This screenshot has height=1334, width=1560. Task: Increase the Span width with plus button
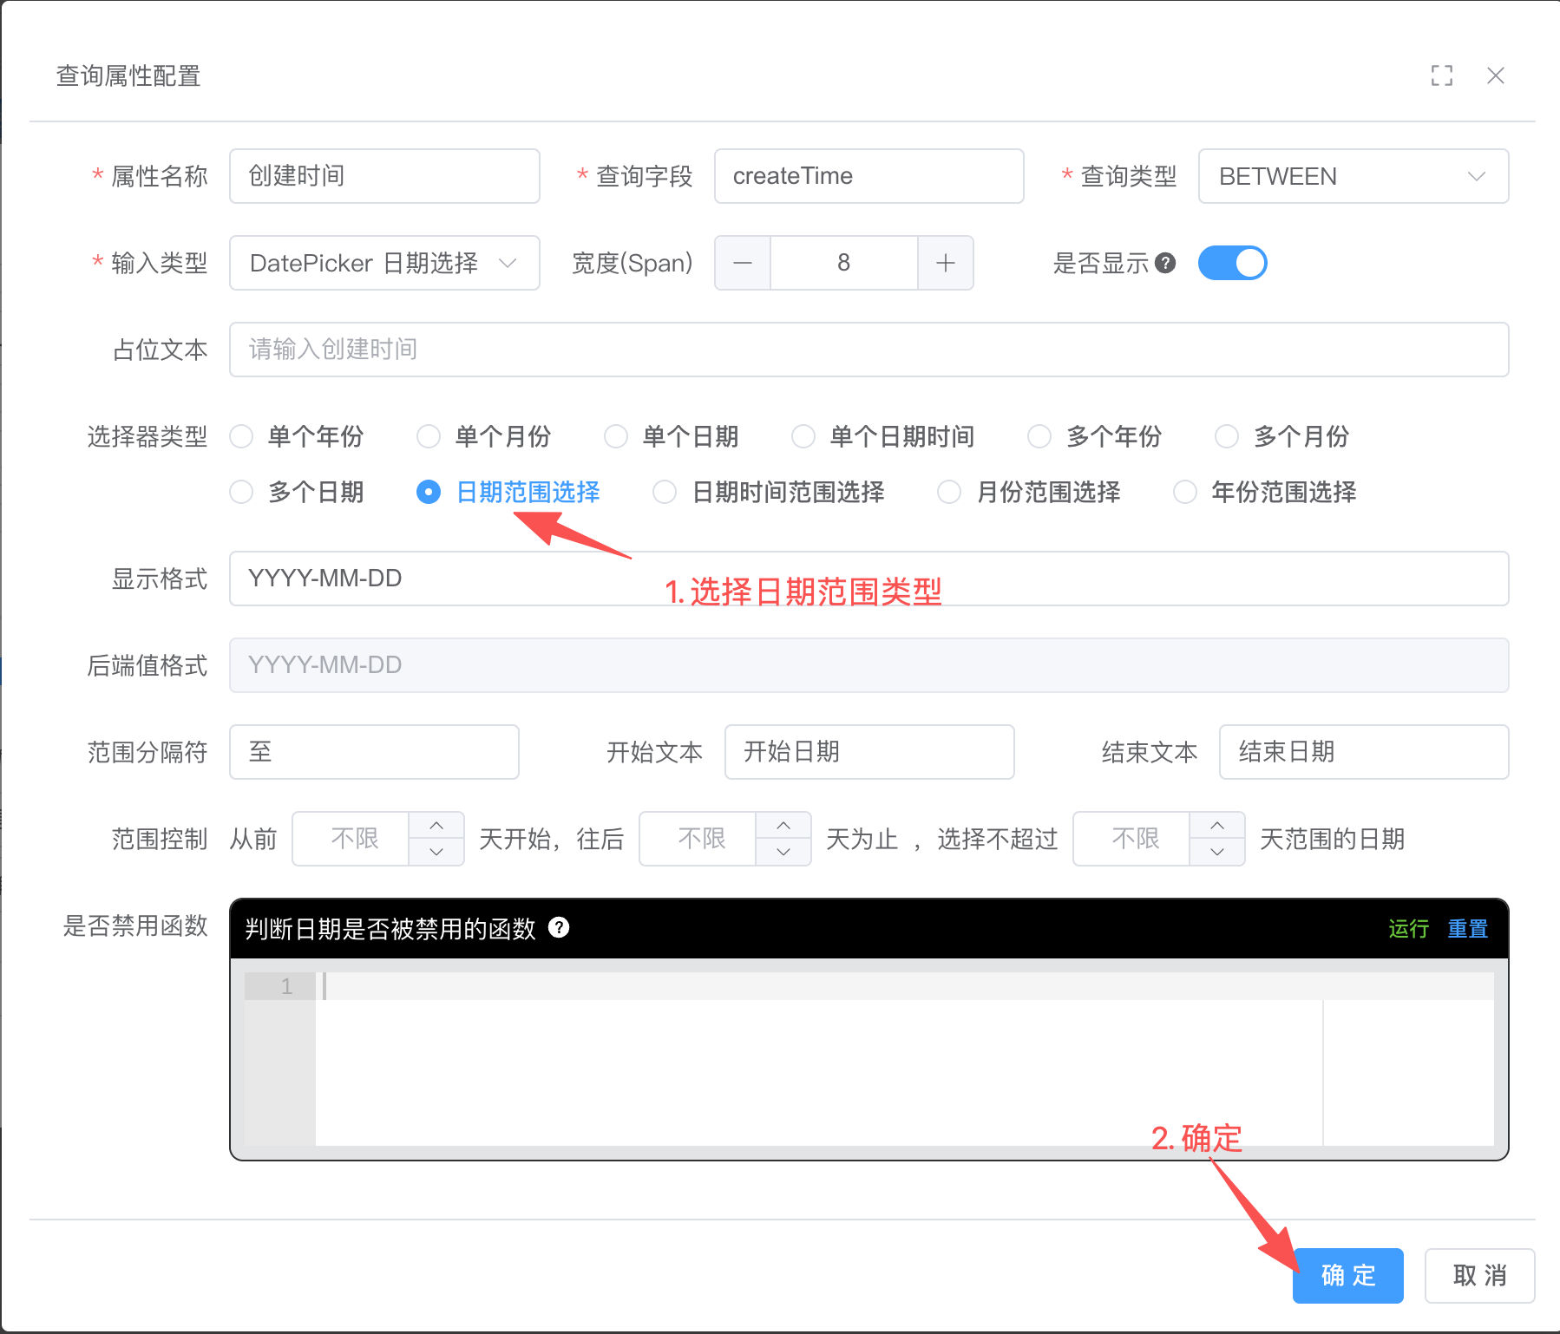coord(946,263)
